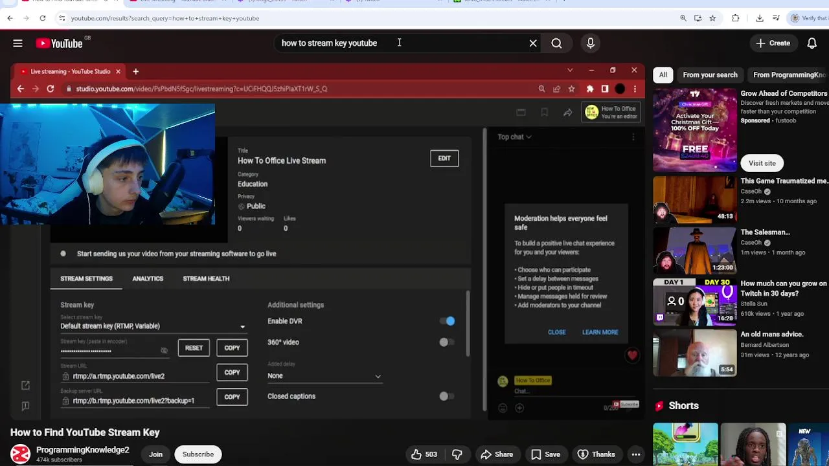Click the Thanks button
This screenshot has height=466, width=829.
point(596,454)
